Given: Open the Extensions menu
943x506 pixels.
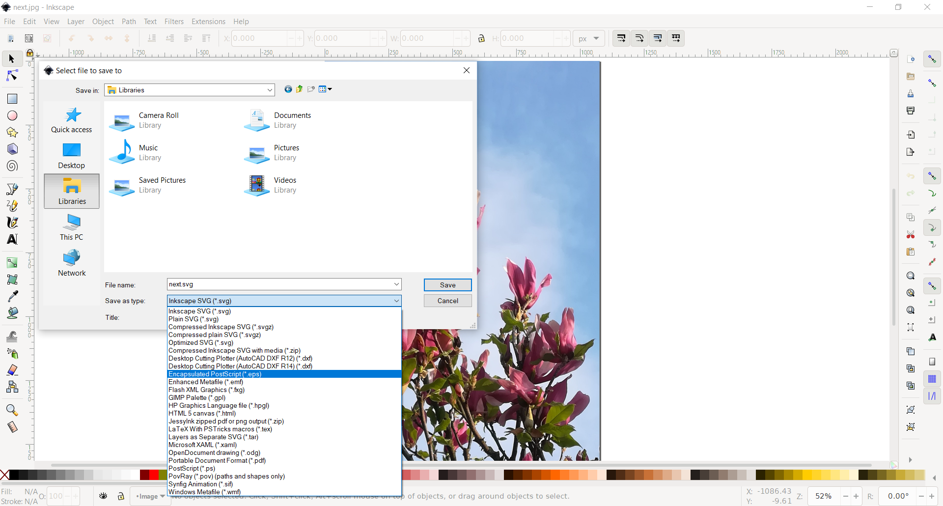Looking at the screenshot, I should (208, 22).
